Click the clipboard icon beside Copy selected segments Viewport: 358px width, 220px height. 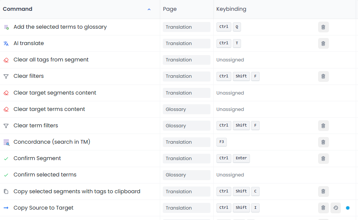[x=6, y=191]
